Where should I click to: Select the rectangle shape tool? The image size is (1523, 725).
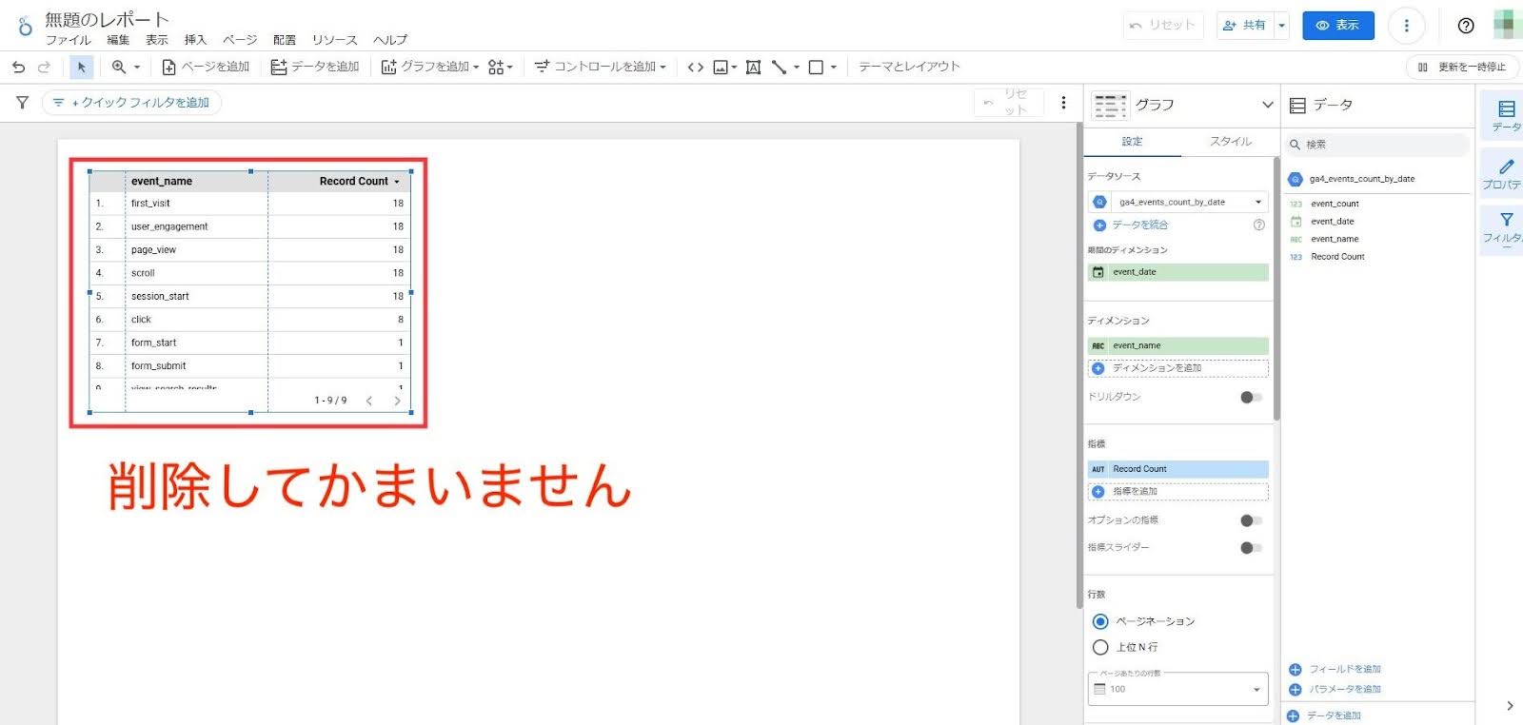click(x=816, y=67)
